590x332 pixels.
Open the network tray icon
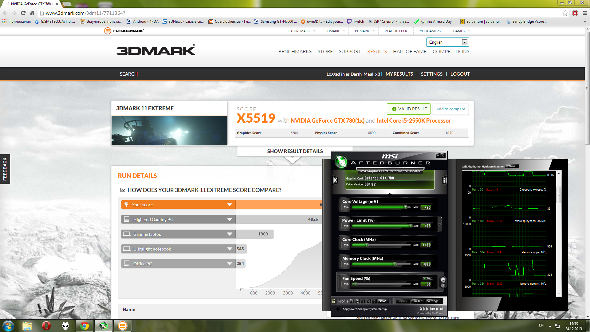557,326
